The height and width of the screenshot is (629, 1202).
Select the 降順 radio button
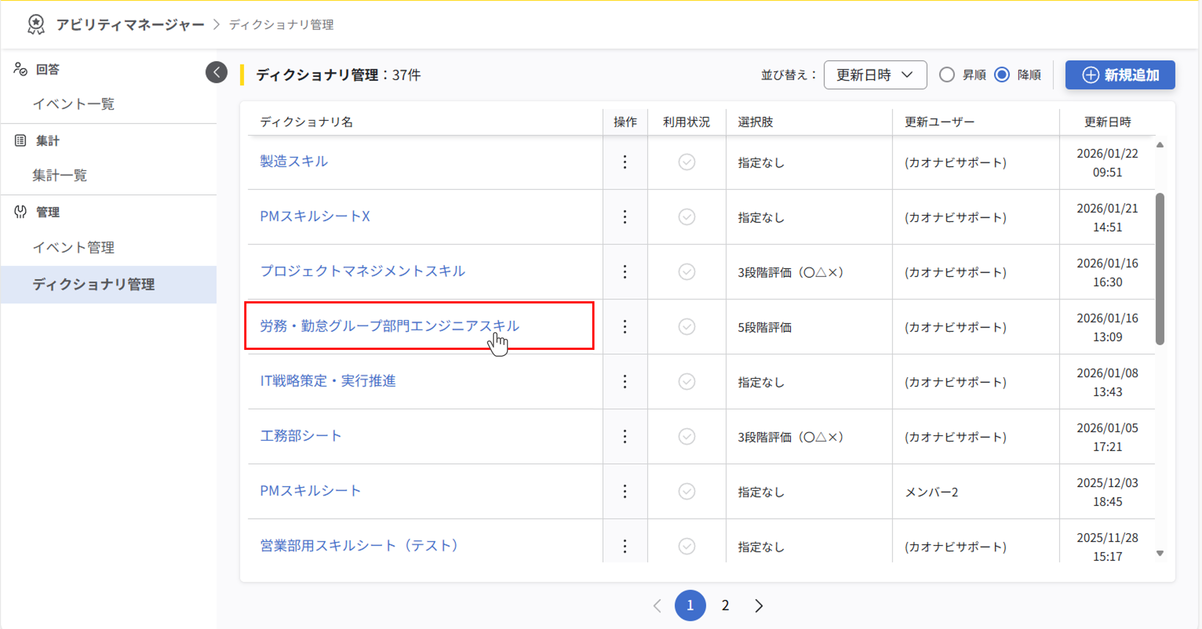click(x=1002, y=75)
